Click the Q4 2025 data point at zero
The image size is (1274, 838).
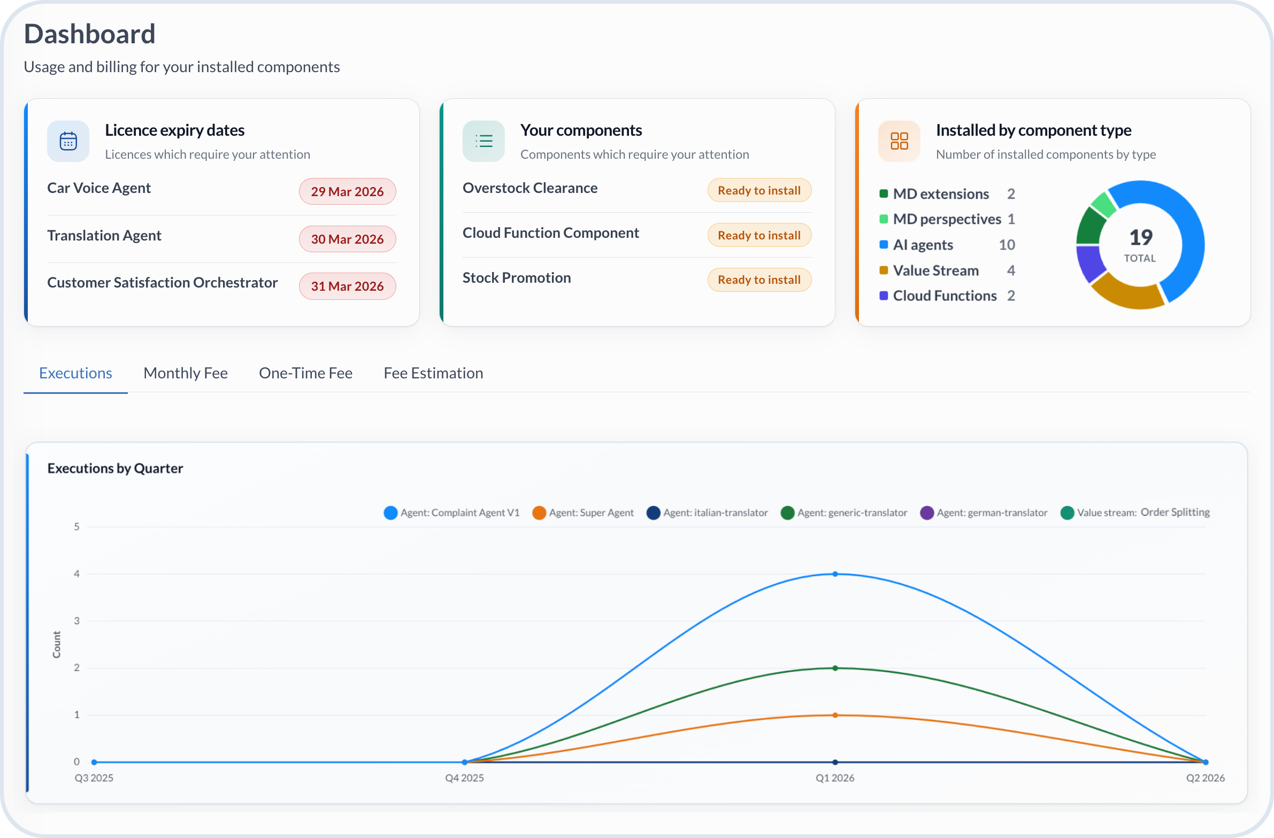click(465, 763)
